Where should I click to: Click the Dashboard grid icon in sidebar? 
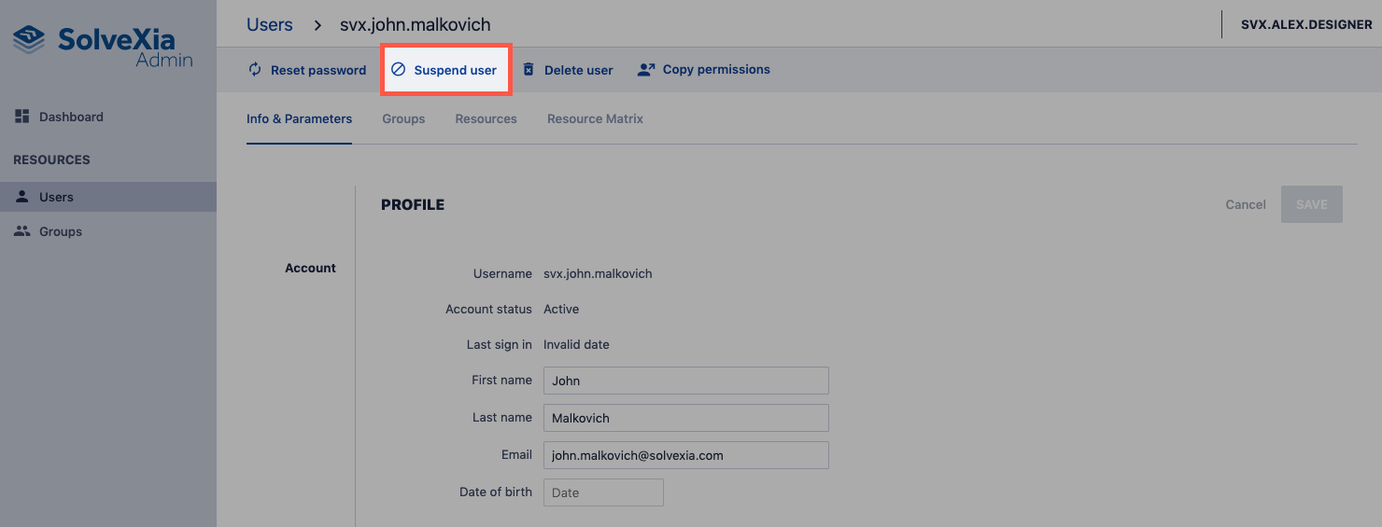(x=22, y=117)
